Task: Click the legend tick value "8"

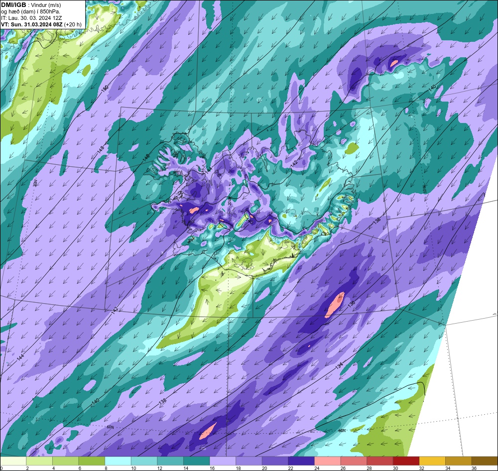Action: tap(106, 468)
